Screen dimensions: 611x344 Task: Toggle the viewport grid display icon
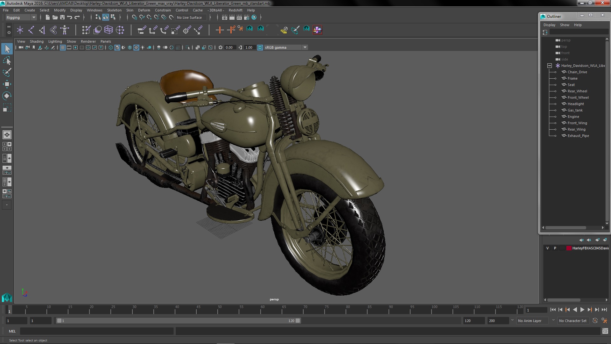pos(63,47)
